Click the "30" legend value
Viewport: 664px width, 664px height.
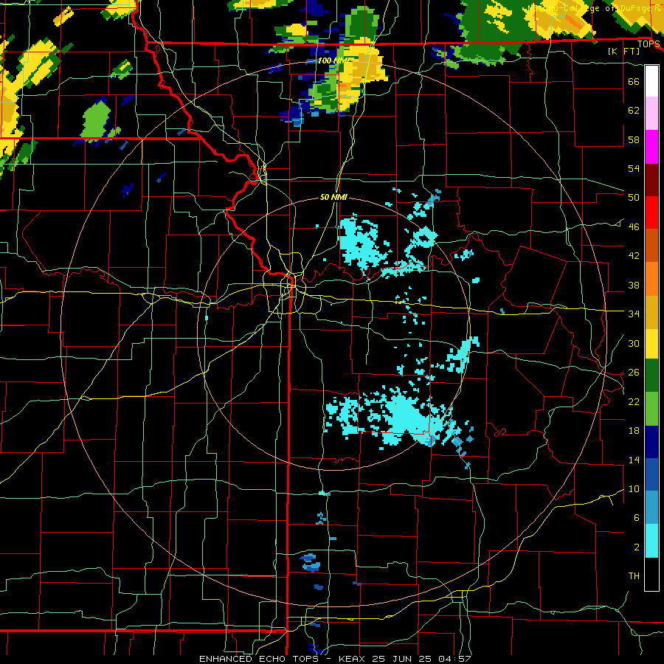(x=634, y=343)
